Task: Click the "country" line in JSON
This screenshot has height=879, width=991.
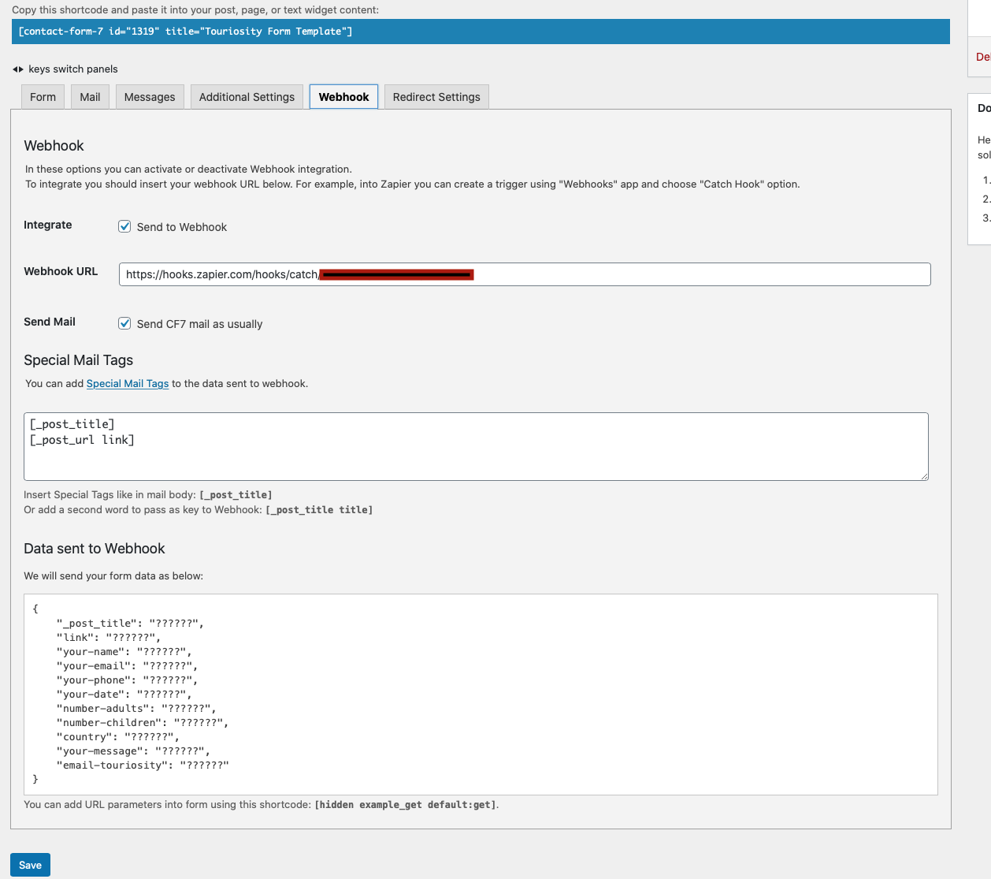Action: (117, 737)
